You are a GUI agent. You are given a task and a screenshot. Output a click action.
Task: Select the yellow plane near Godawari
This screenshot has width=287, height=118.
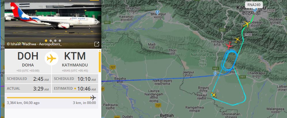[x=246, y=24]
